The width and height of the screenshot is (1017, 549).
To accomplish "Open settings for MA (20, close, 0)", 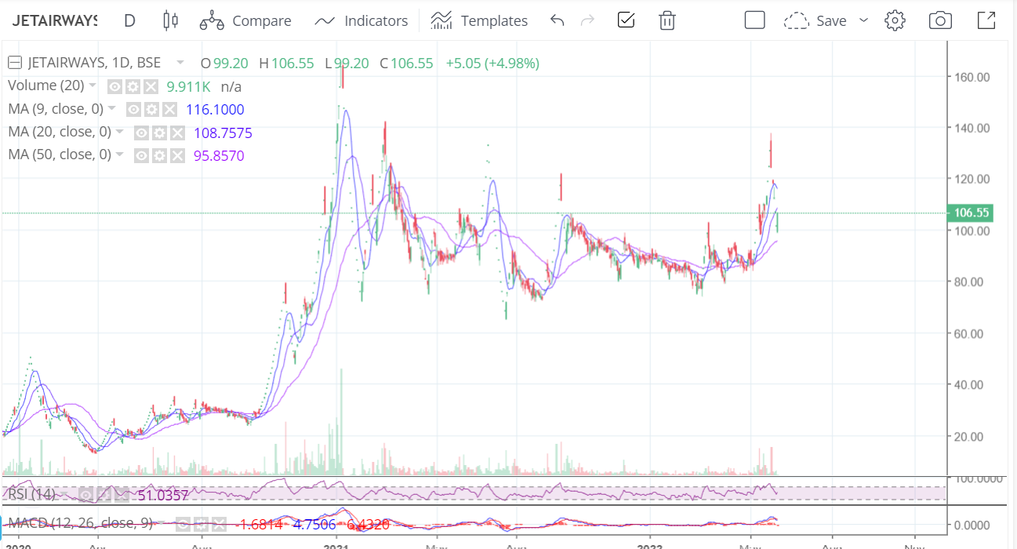I will (159, 133).
